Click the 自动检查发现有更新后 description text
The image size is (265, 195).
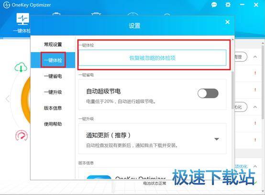pyautogui.click(x=132, y=145)
